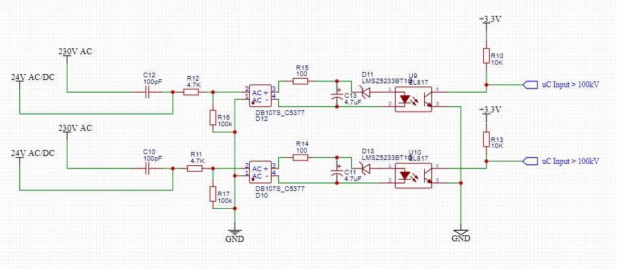Screen dimensions: 617x269
Task: Select R12 4.7K value label
Action: pos(194,85)
